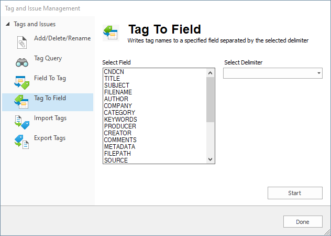Select the Field To Tag icon
This screenshot has width=331, height=236.
(x=22, y=82)
